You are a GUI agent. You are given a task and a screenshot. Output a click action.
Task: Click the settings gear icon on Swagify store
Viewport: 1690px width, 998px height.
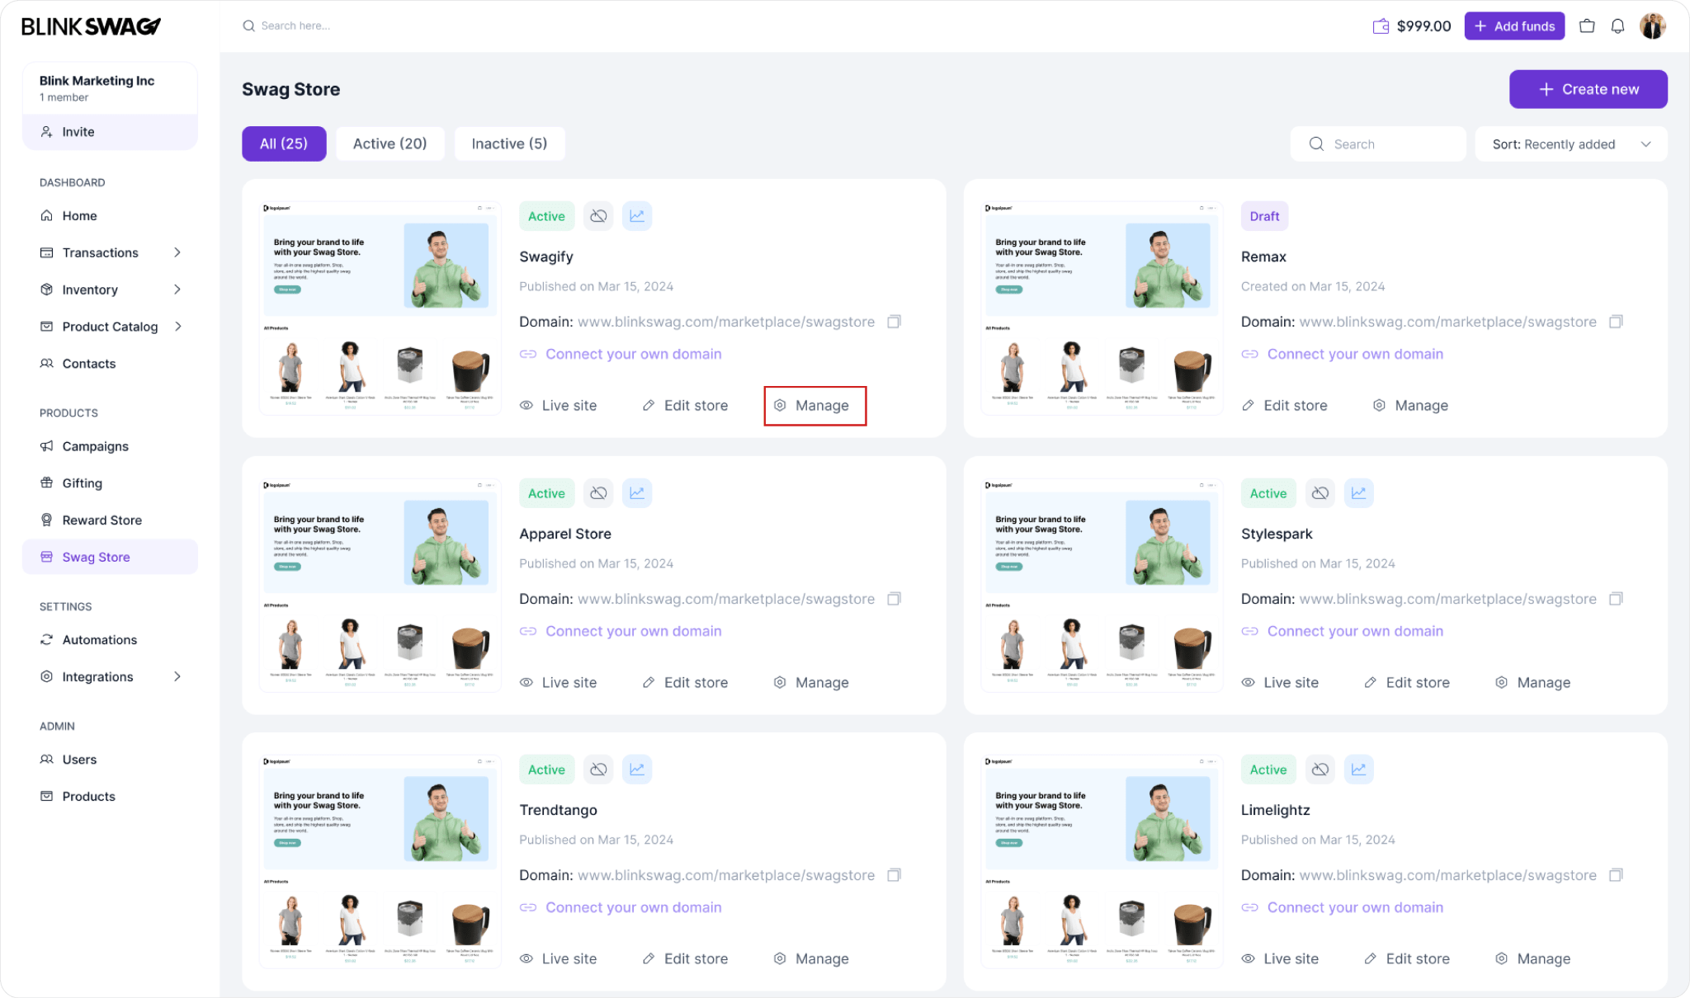[x=778, y=405]
